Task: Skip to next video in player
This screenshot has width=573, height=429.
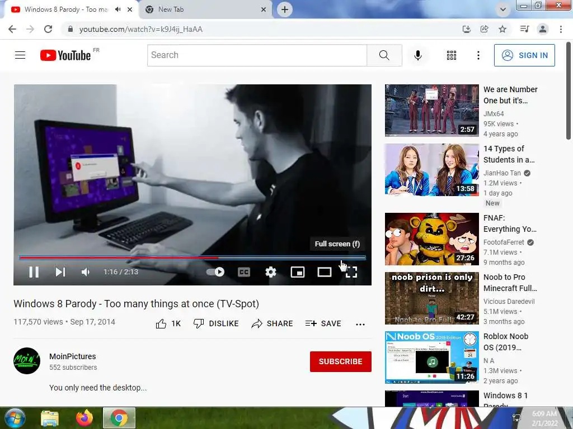Action: [60, 272]
